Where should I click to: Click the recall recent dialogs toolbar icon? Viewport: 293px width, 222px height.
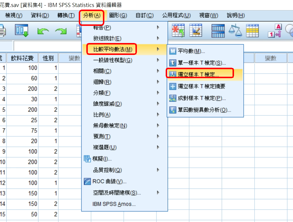click(22, 31)
